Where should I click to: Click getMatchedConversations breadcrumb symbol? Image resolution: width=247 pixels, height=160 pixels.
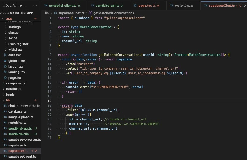tap(114, 13)
